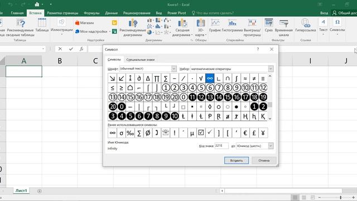Click the Код знака input field
Image resolution: width=357 pixels, height=201 pixels.
[221, 146]
